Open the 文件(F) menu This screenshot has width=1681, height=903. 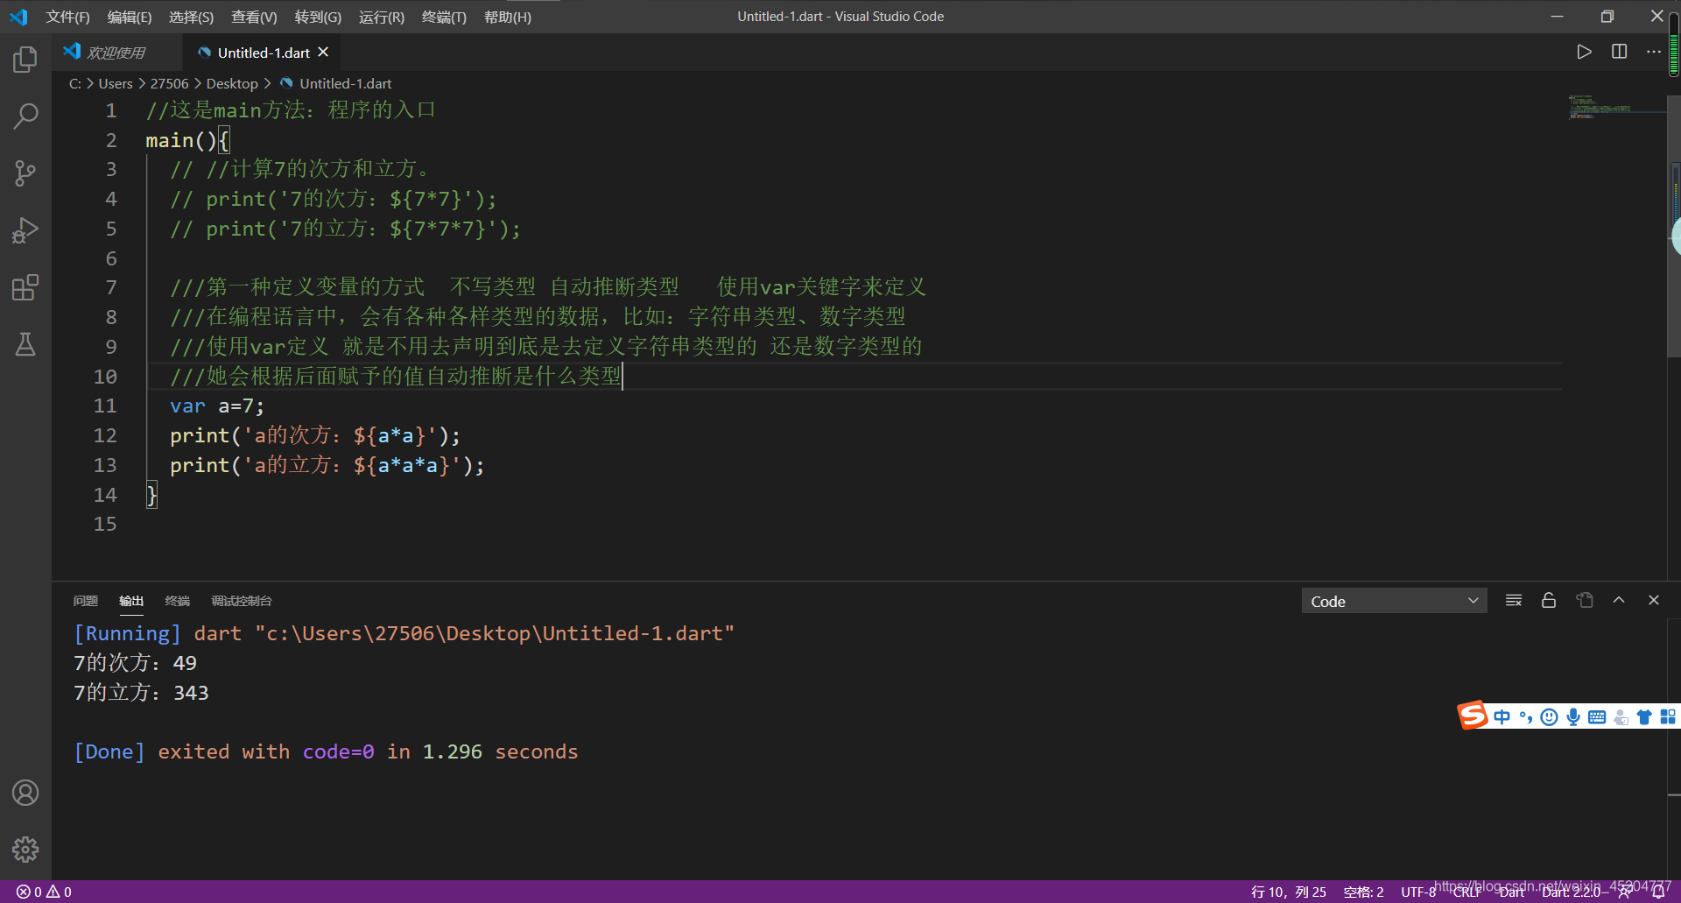tap(67, 17)
